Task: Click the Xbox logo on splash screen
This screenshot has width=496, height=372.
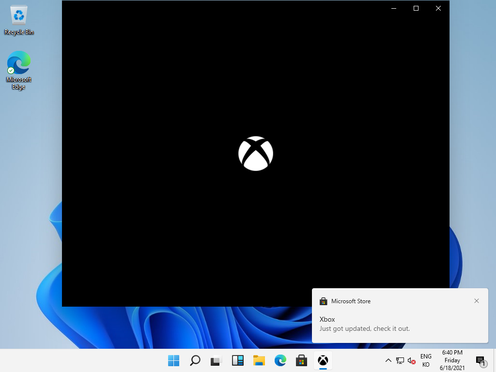Action: (256, 154)
